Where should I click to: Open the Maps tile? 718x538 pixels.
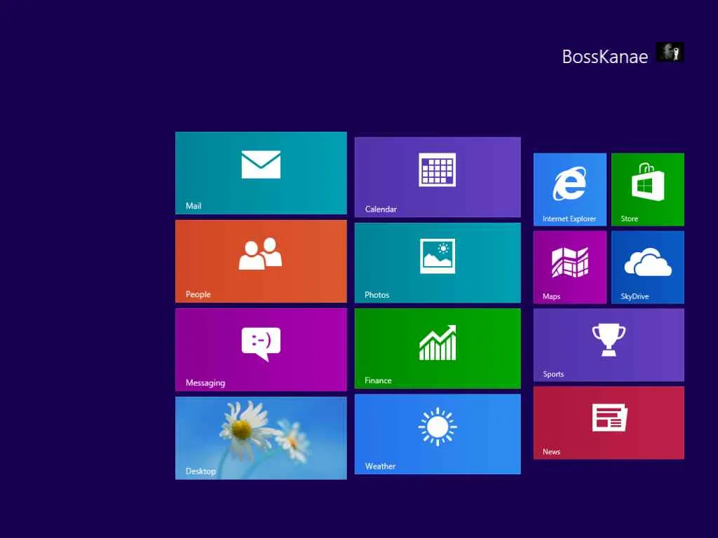coord(569,267)
